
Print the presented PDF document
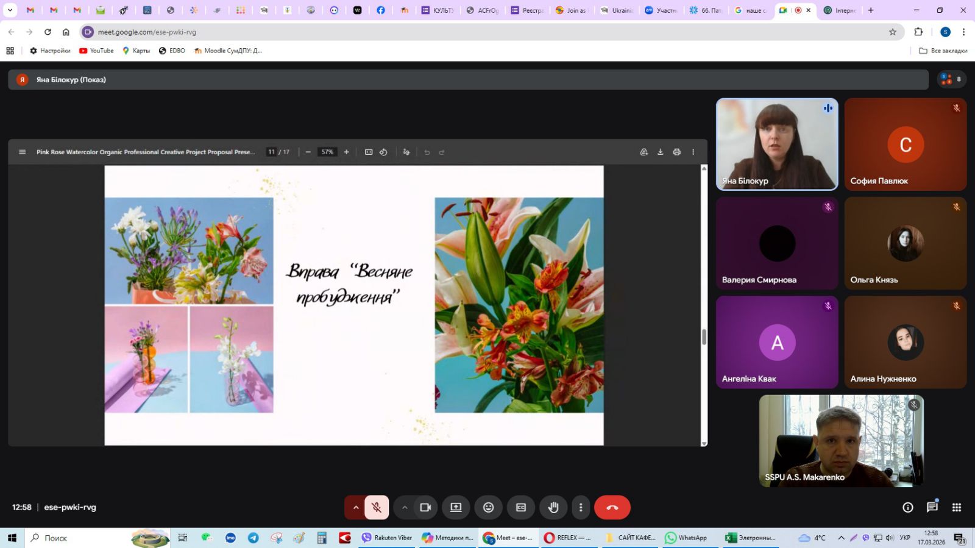coord(676,152)
